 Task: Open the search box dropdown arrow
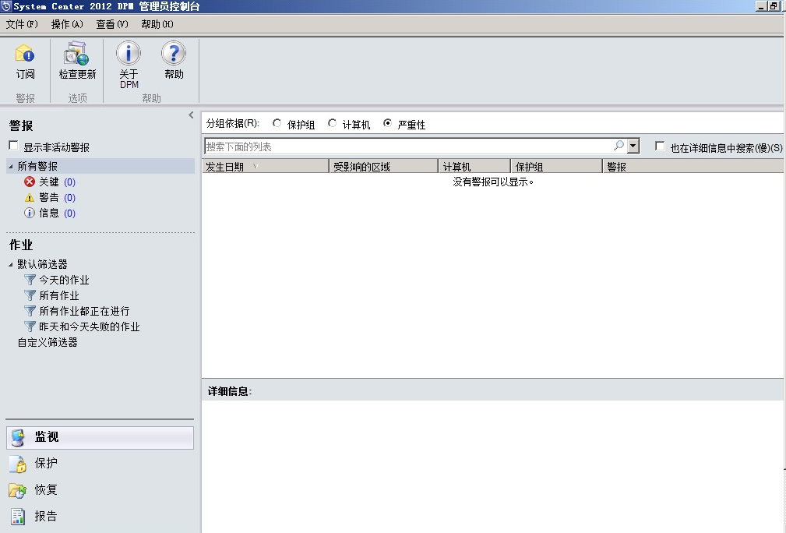633,146
